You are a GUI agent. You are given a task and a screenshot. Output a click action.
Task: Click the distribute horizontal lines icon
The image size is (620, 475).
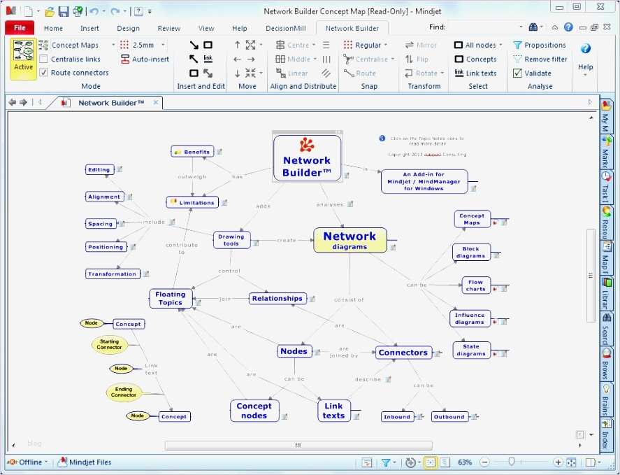326,45
